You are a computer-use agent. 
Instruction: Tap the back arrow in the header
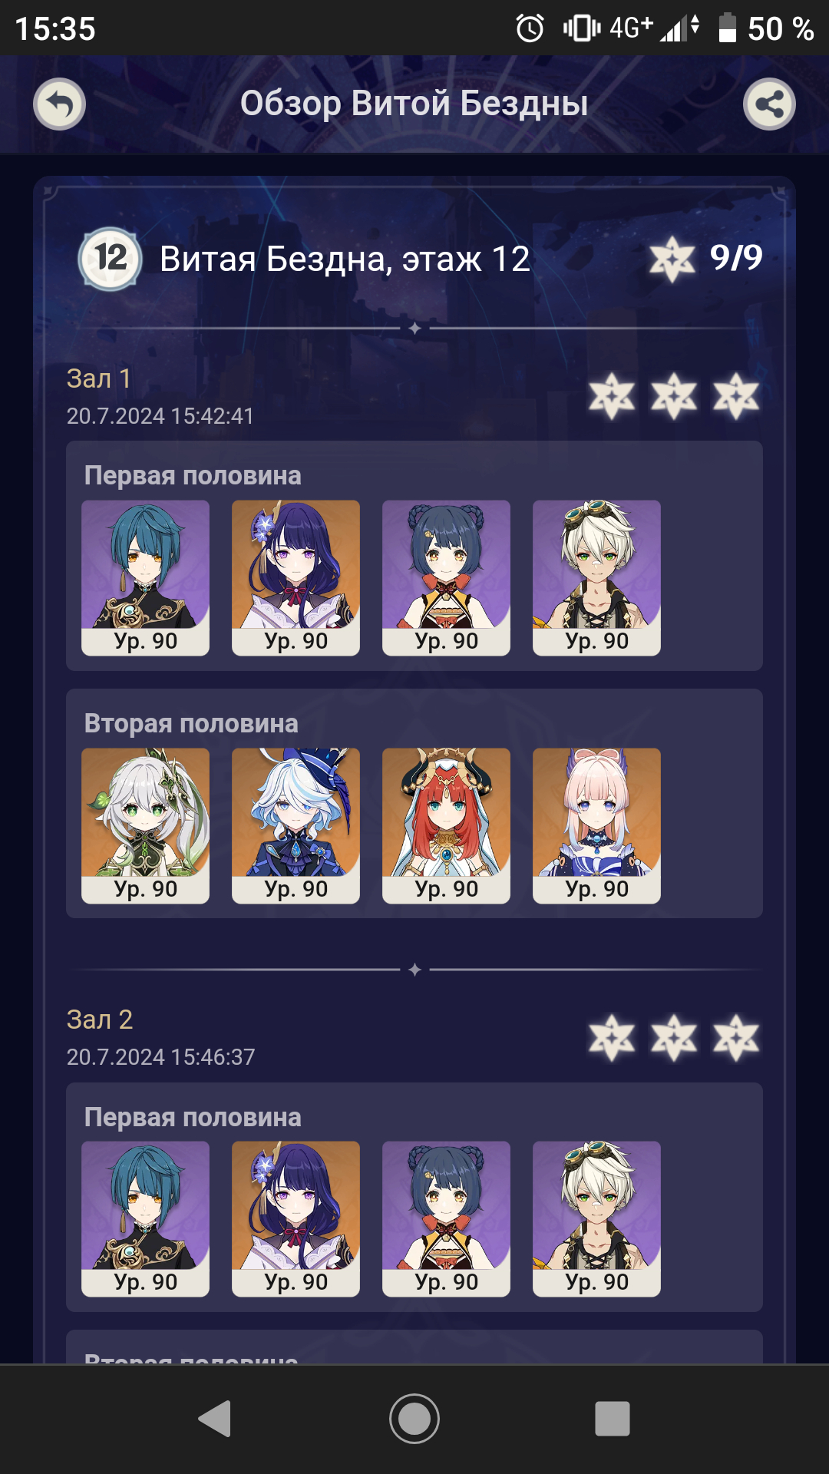(x=60, y=104)
